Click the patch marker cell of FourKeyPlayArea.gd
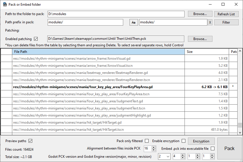 coord(233,87)
